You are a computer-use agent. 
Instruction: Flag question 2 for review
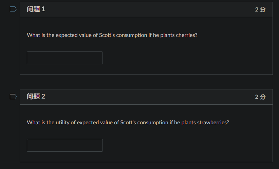[x=13, y=97]
